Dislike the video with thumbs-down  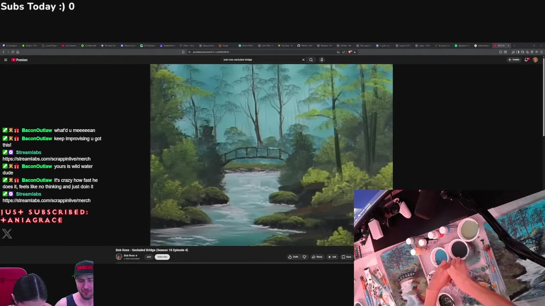click(x=304, y=257)
